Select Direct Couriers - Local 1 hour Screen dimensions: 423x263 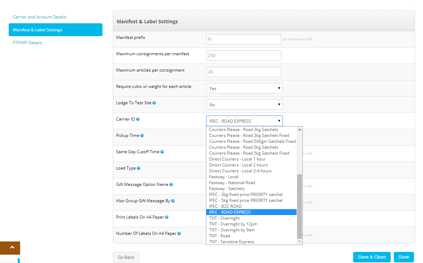(x=251, y=159)
